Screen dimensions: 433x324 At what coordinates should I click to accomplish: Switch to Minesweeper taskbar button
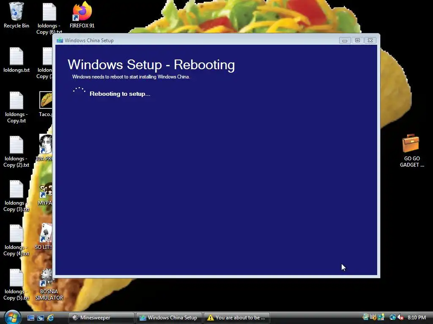coord(101,318)
